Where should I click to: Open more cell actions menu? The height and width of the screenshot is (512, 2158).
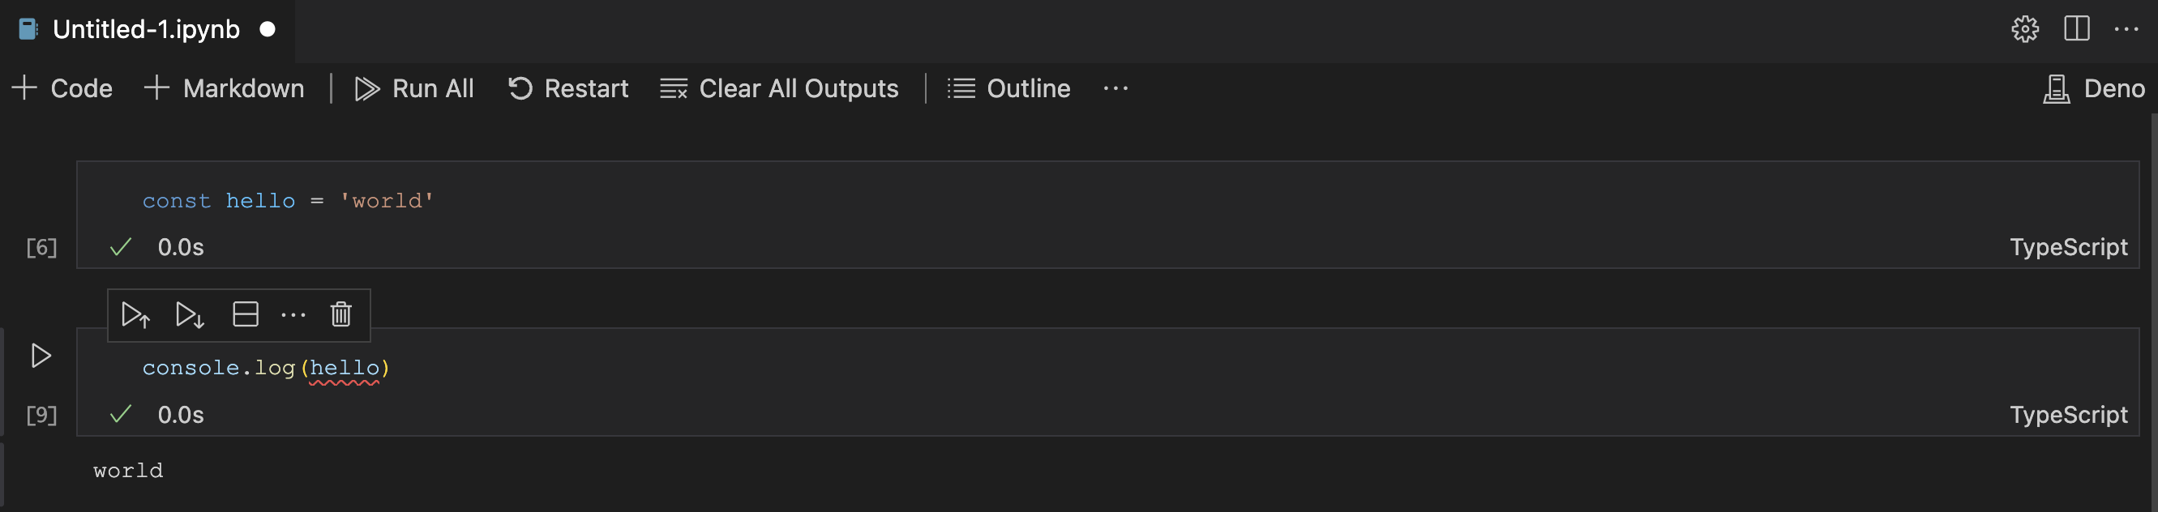(293, 315)
